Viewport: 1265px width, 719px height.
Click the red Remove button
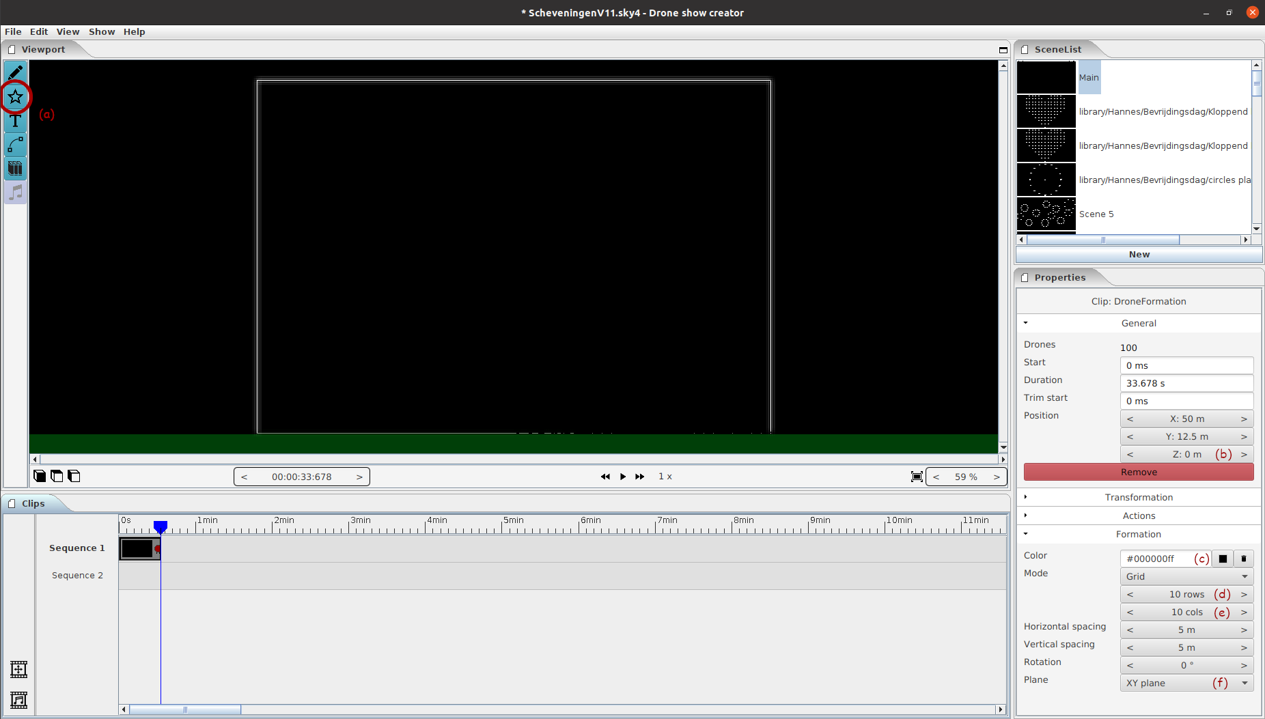point(1139,472)
